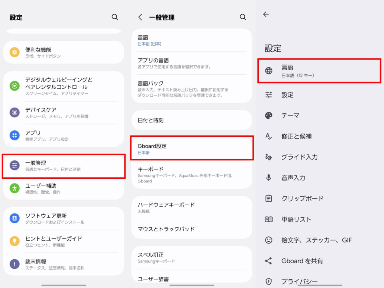Tap the microphone icon for 音声入力
The height and width of the screenshot is (288, 384).
269,178
